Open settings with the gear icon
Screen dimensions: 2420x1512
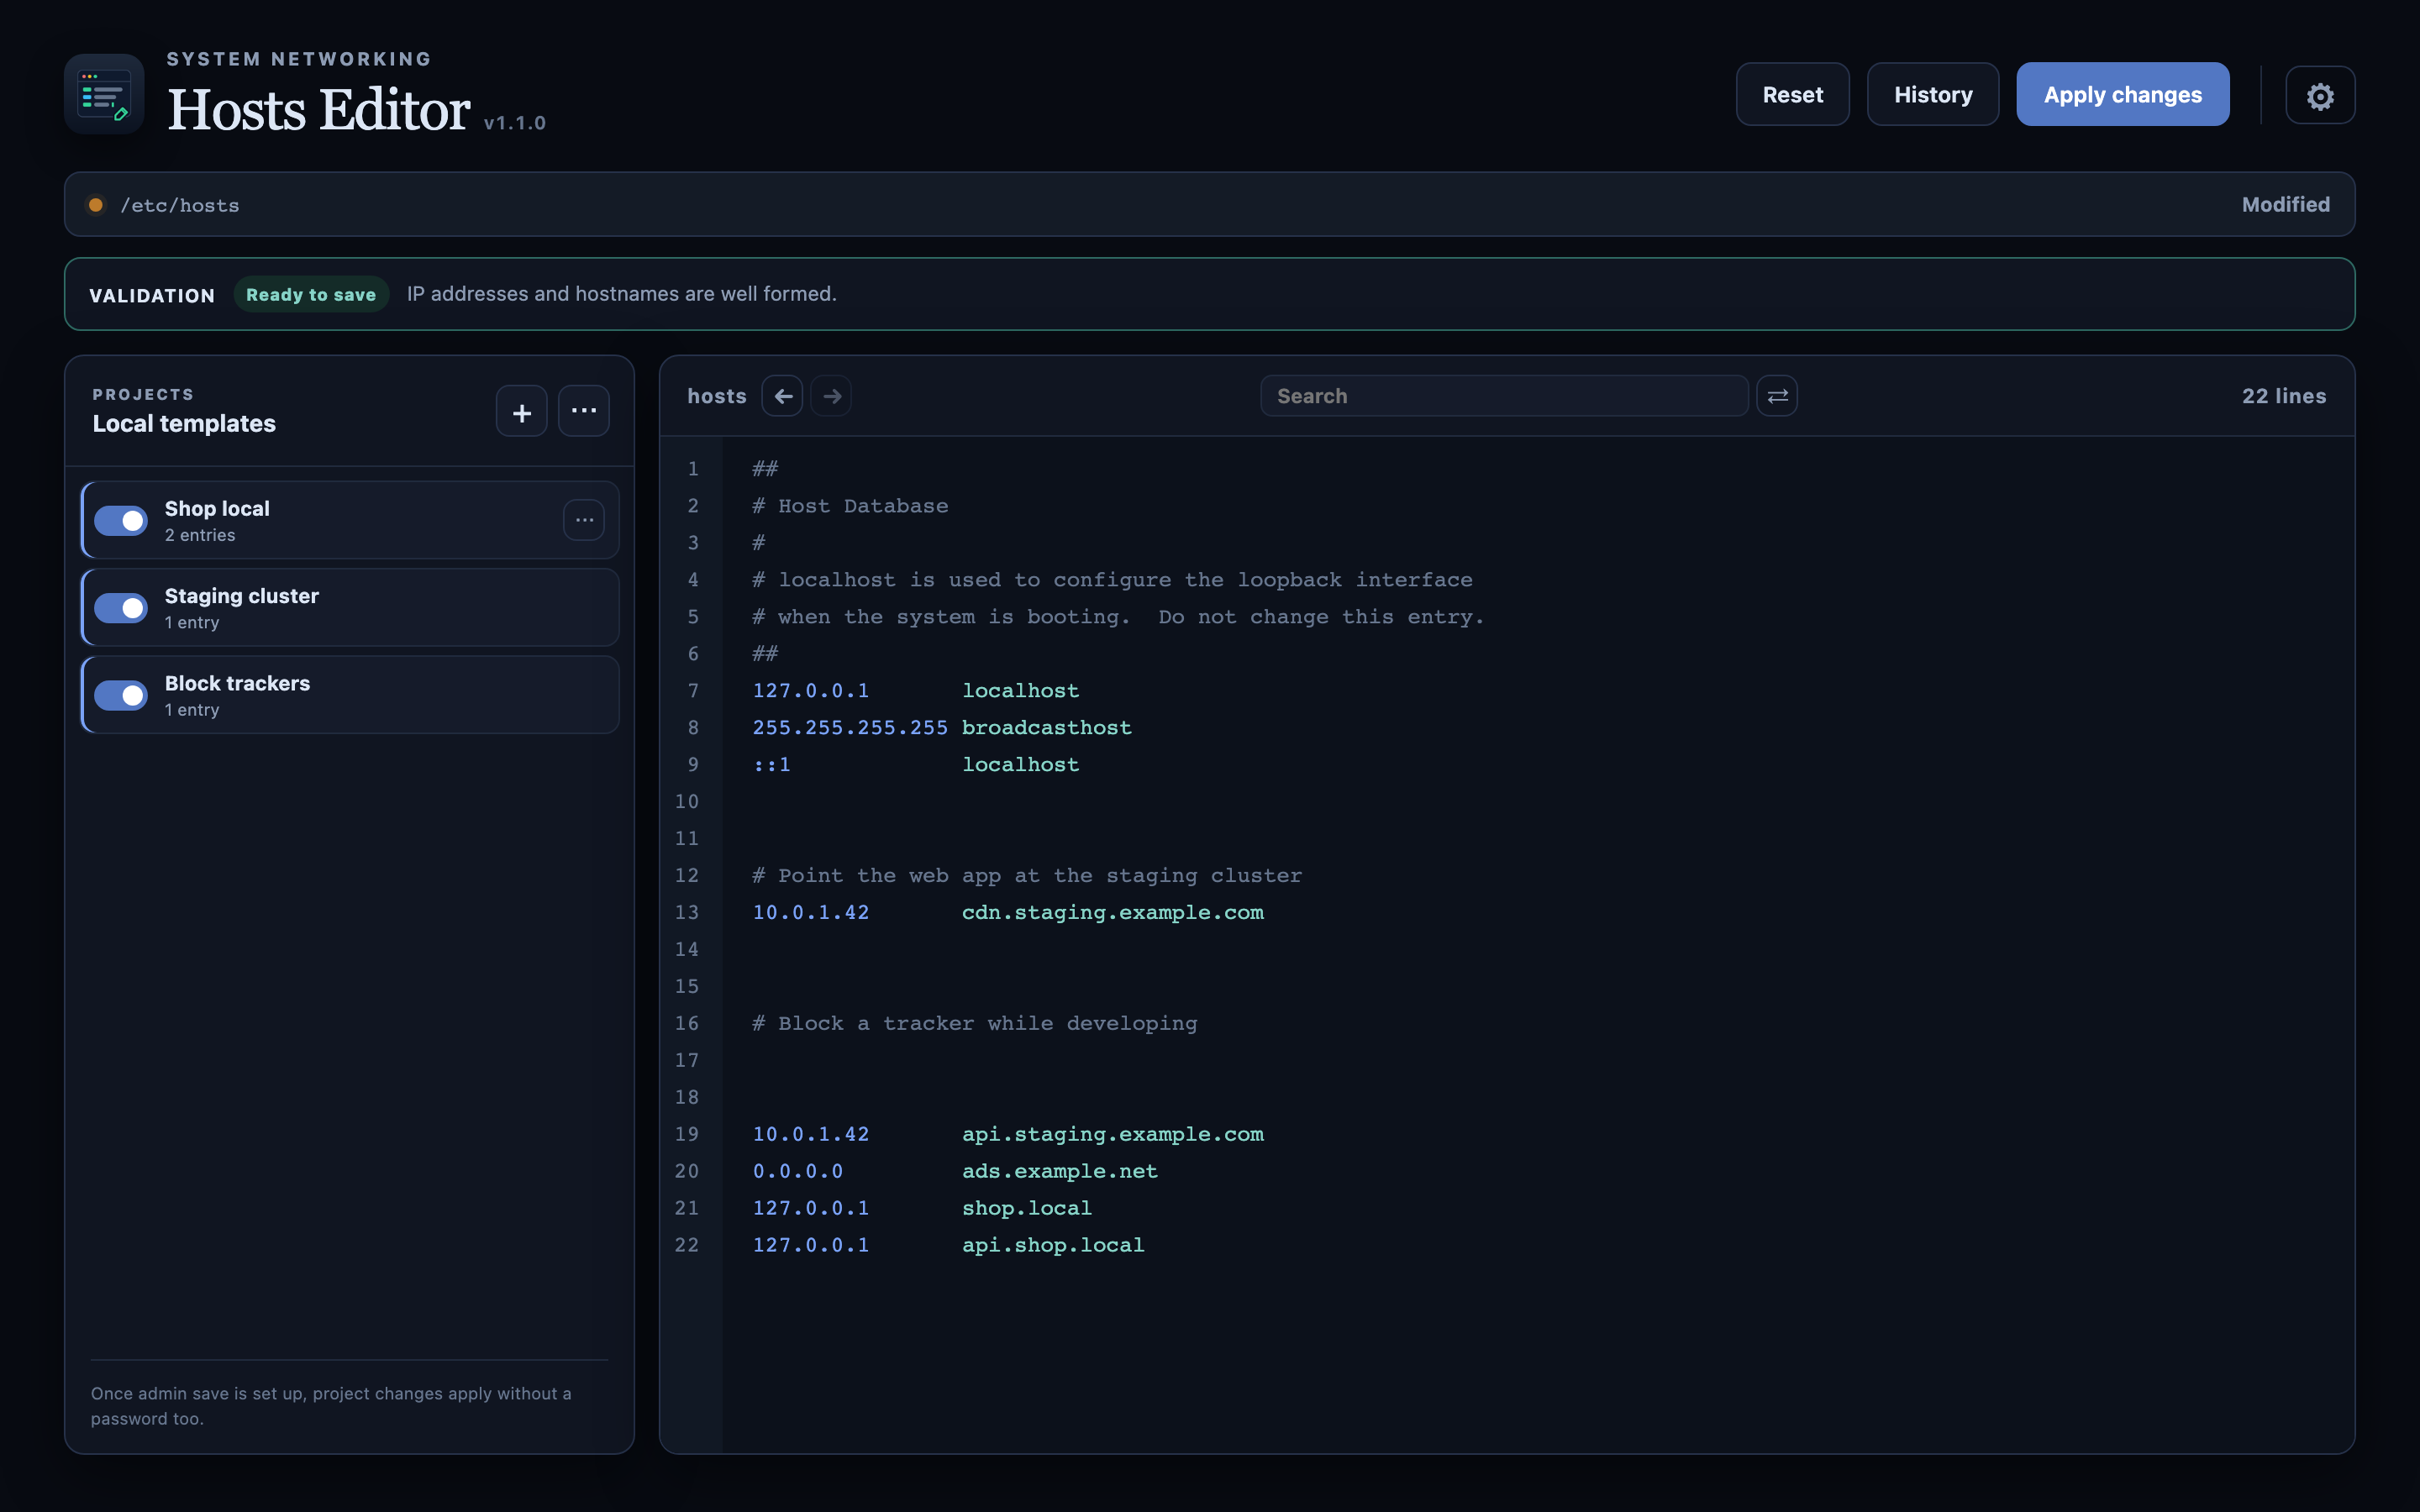(x=2320, y=96)
